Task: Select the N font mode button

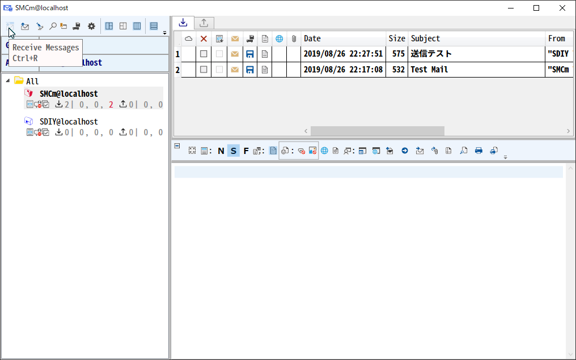Action: point(221,151)
